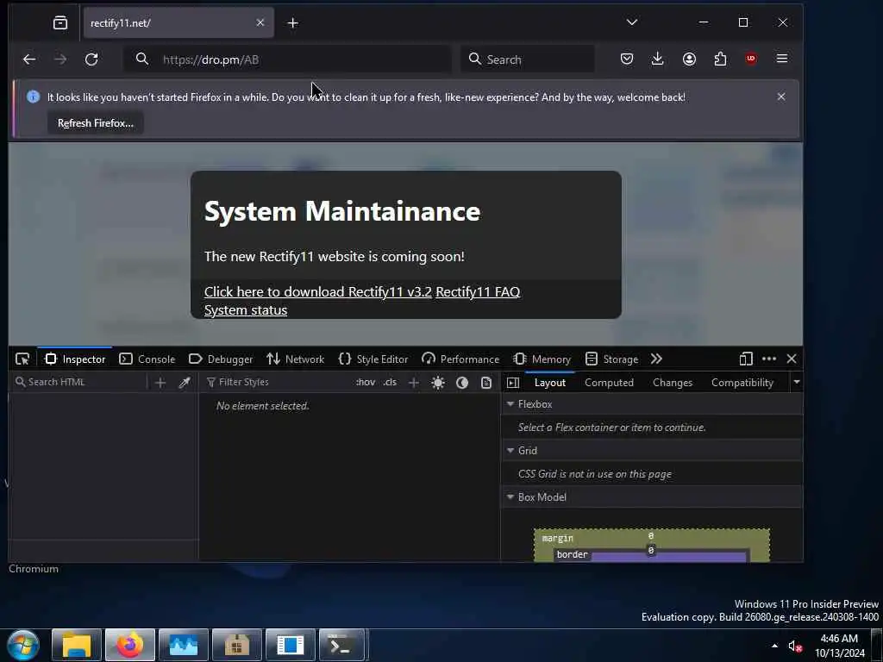Click the Refresh Firefox... button
The height and width of the screenshot is (662, 883).
(x=96, y=123)
